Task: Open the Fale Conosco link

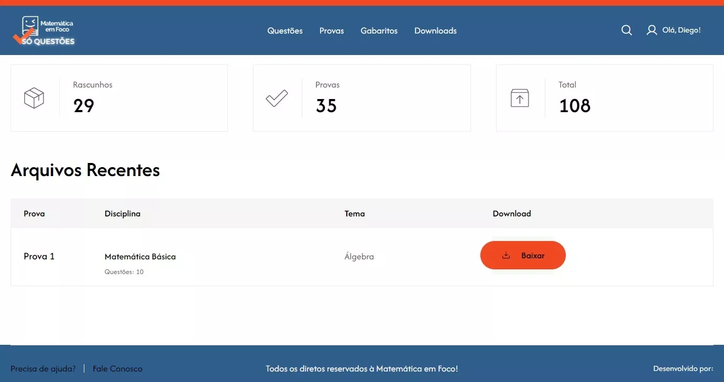Action: [x=117, y=369]
